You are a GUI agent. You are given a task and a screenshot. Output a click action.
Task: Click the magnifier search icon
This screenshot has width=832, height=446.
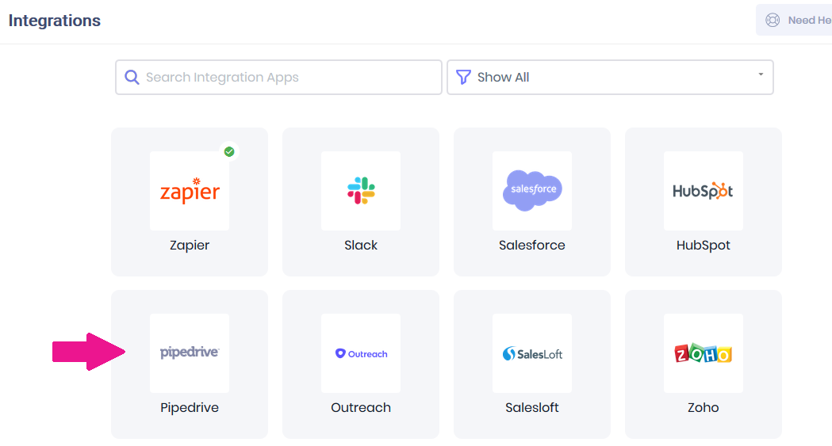tap(132, 78)
